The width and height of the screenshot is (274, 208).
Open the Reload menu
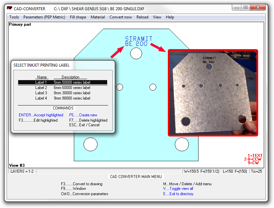coord(142,17)
